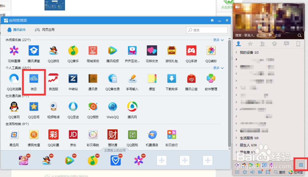Open QQ音乐 in entertainment category

click(73, 51)
